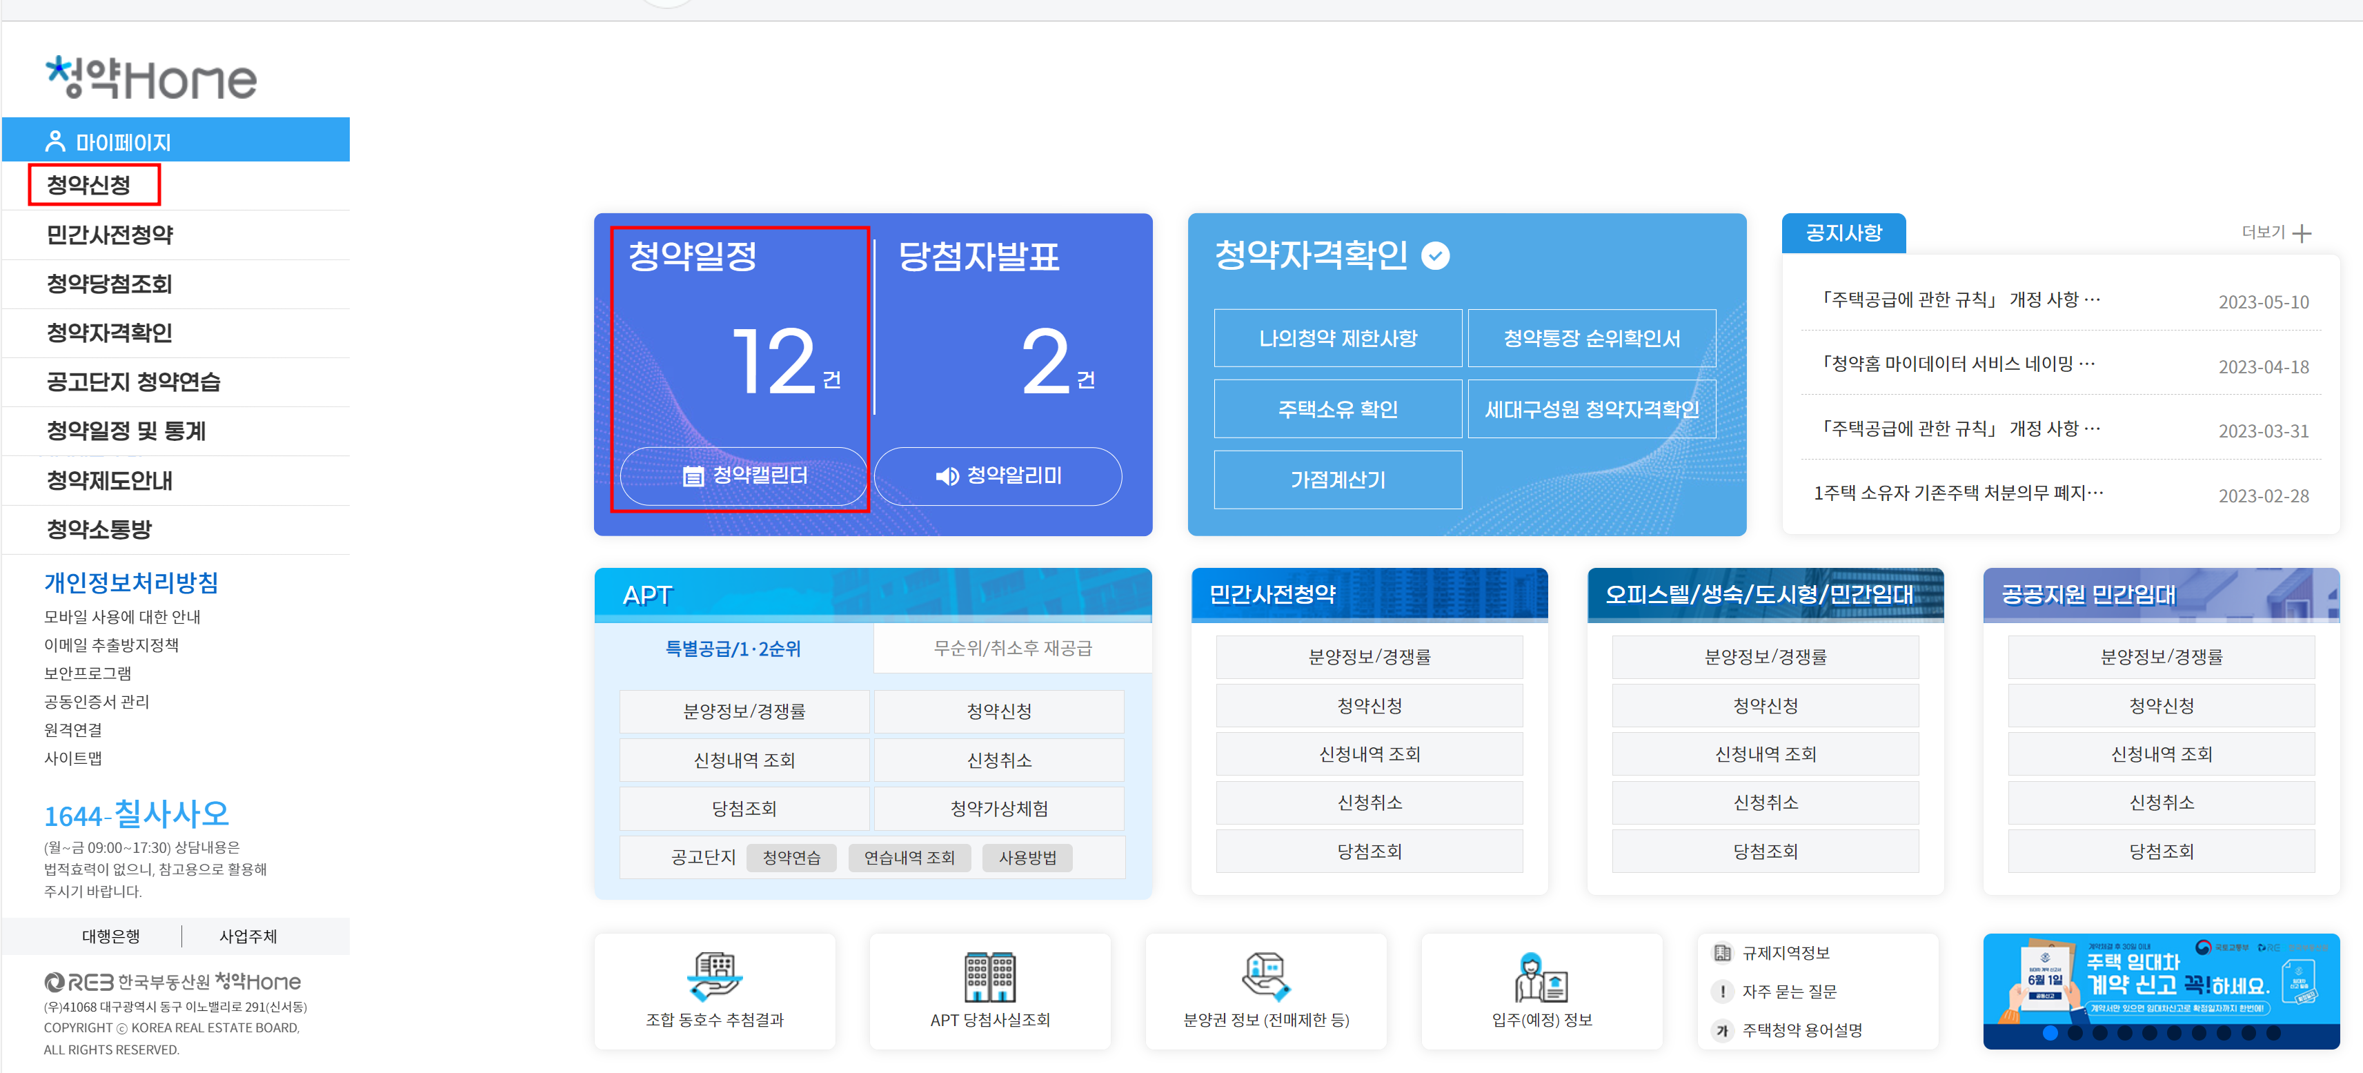2363x1073 pixels.
Task: Open 청약일정 및 통계 sidebar menu
Action: coord(126,430)
